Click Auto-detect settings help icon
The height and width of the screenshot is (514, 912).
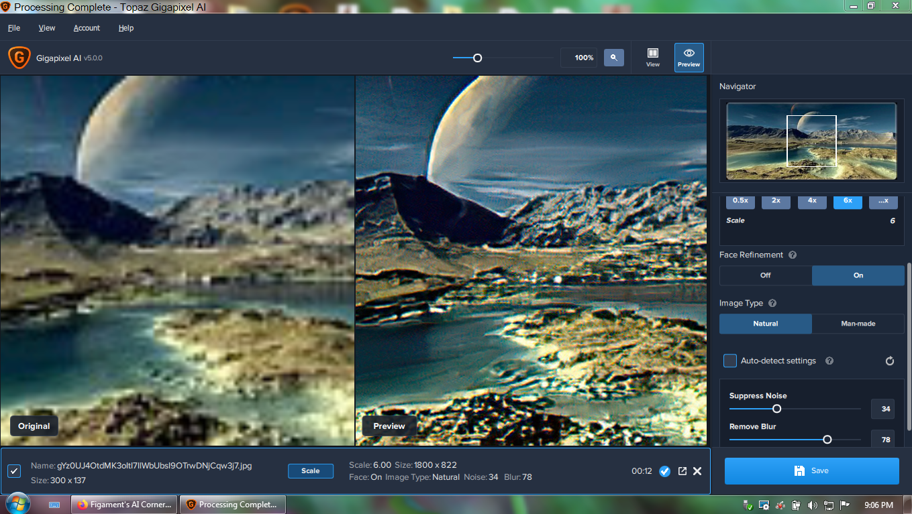click(x=829, y=361)
